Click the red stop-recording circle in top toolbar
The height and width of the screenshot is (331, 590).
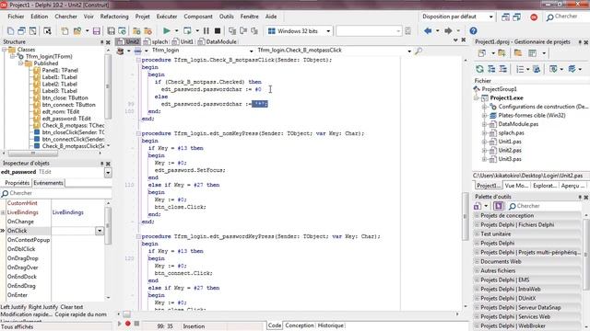(534, 17)
